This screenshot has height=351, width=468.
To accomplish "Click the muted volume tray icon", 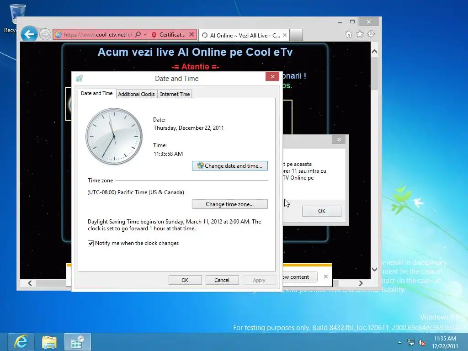I will pos(422,342).
